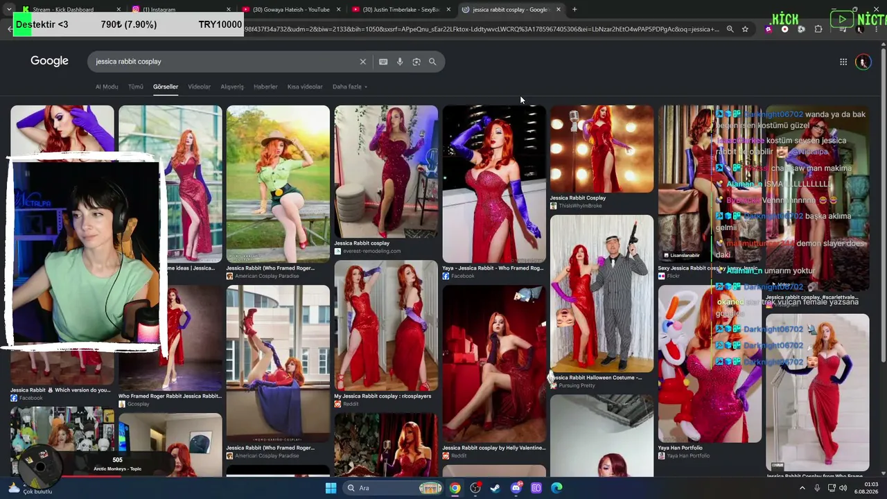Open the green outfit American Cosplay Paradise image
887x499 pixels.
click(x=278, y=184)
